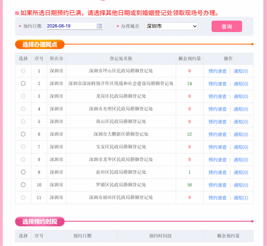267x246 pixels.
Task: Click the 预约日期 field showing 2026-08-19
Action: pyautogui.click(x=75, y=26)
